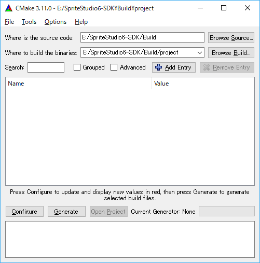Open the Help menu
The height and width of the screenshot is (263, 260).
point(81,22)
